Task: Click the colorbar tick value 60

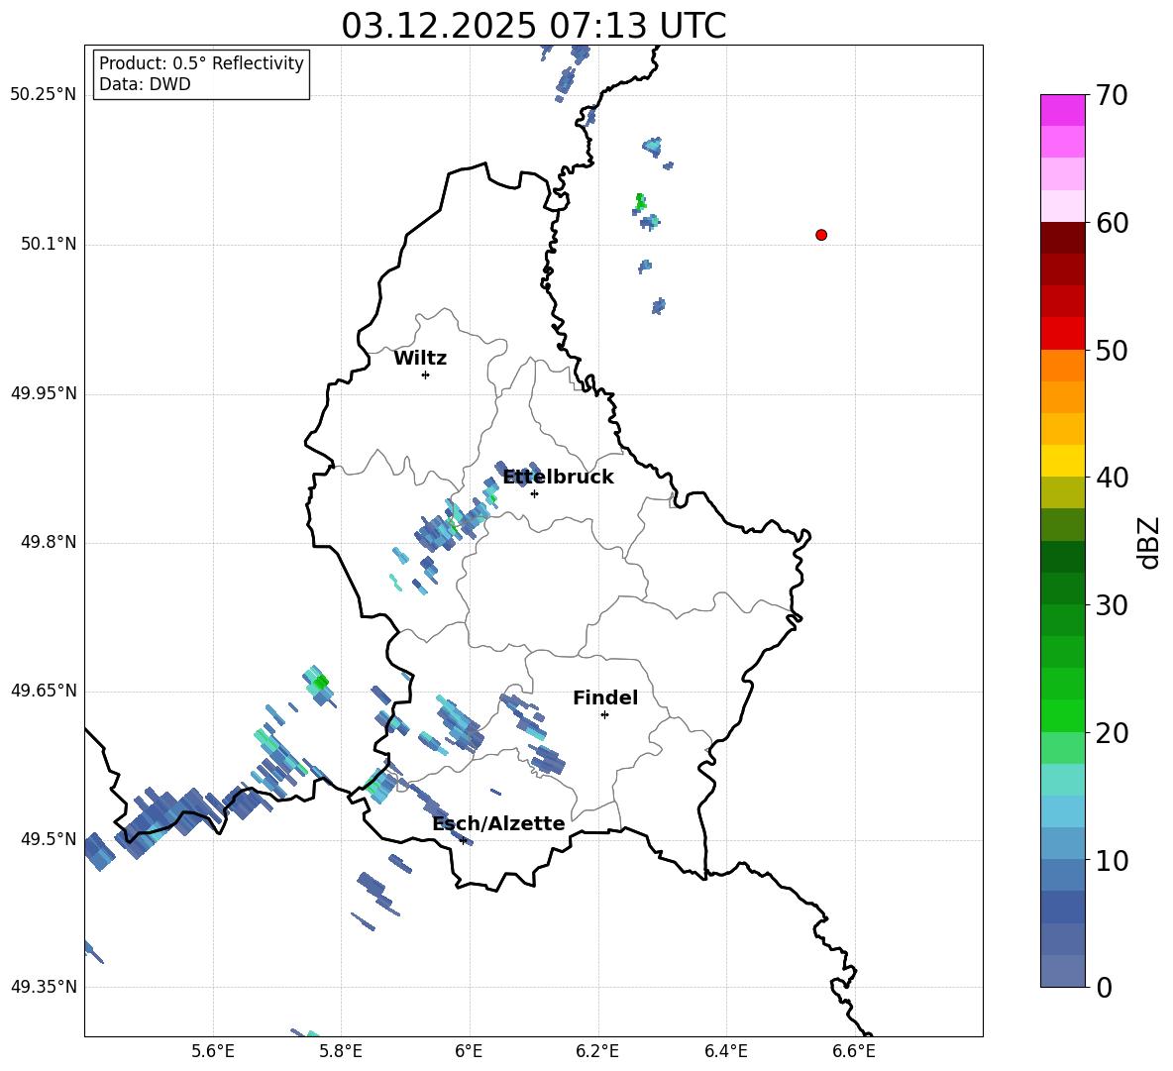Action: (1112, 223)
